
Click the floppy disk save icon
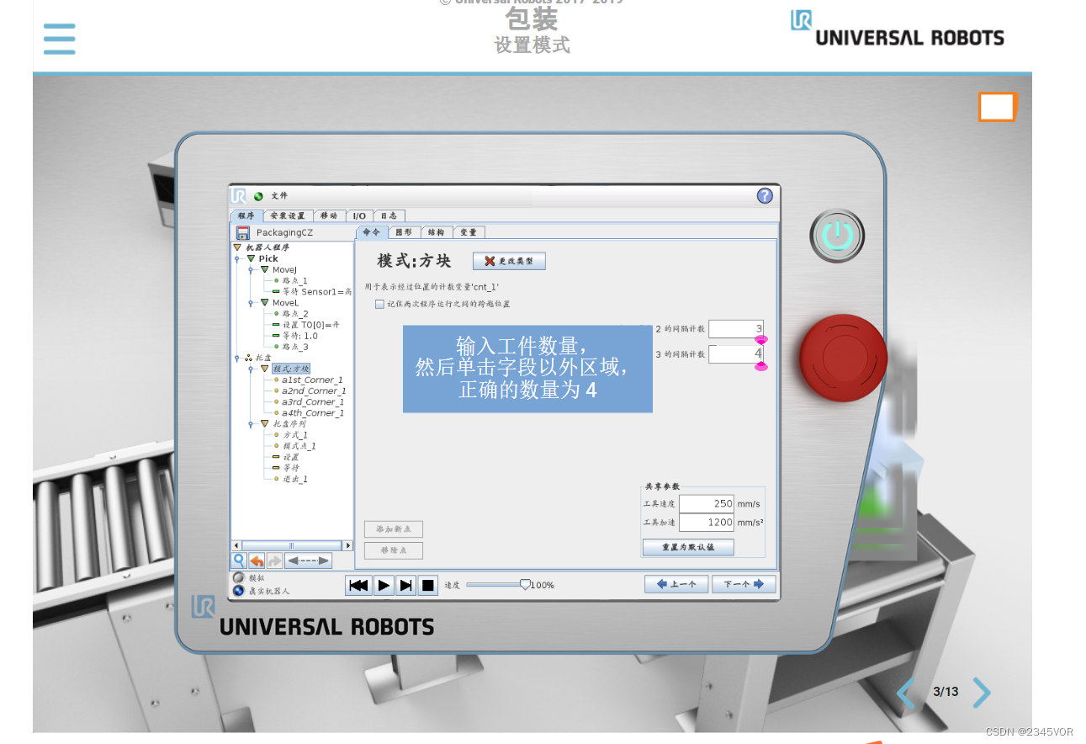(x=243, y=233)
